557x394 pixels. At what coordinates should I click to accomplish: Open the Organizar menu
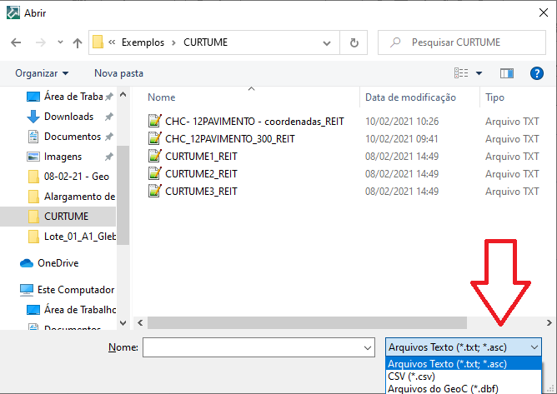[x=42, y=73]
